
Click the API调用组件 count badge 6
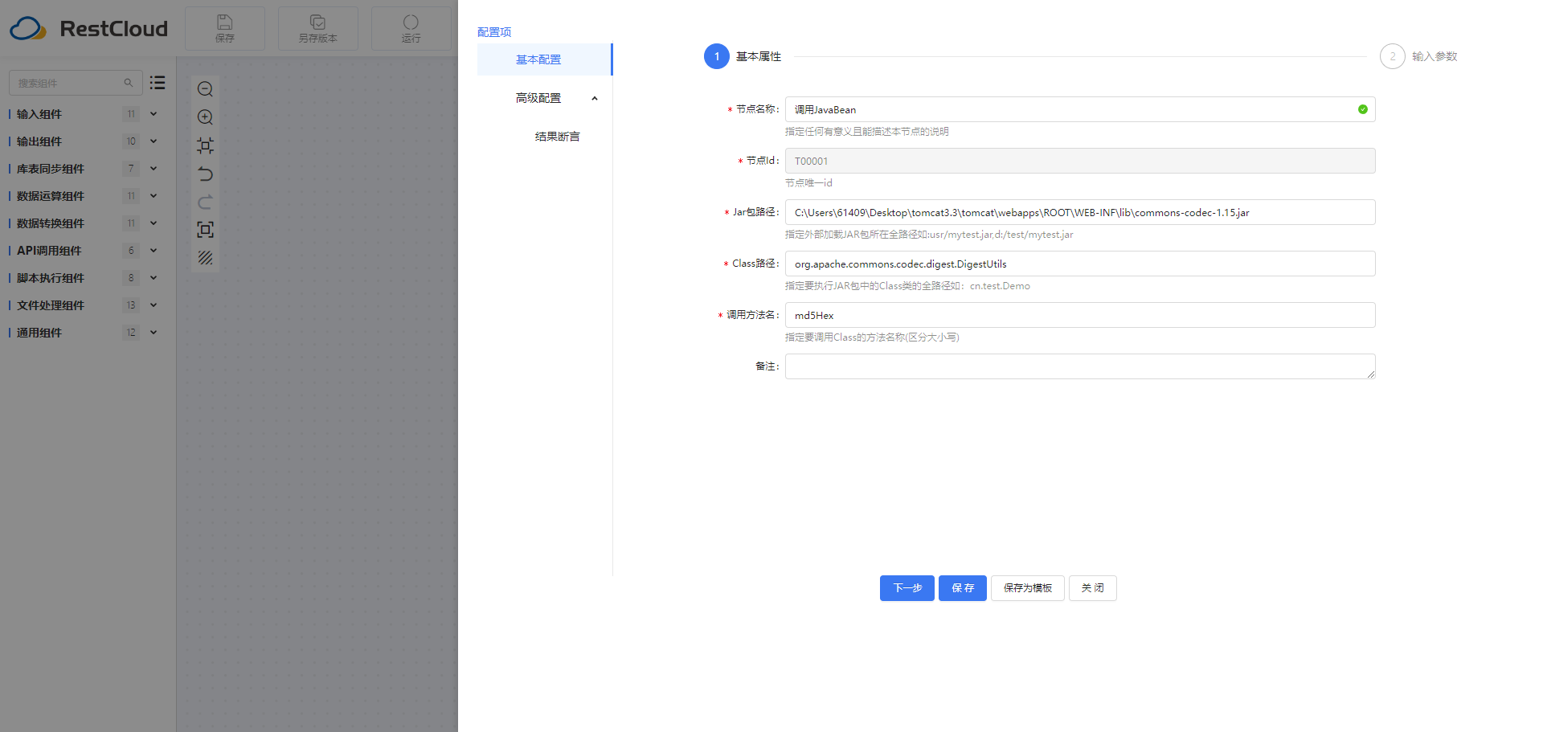(x=131, y=251)
